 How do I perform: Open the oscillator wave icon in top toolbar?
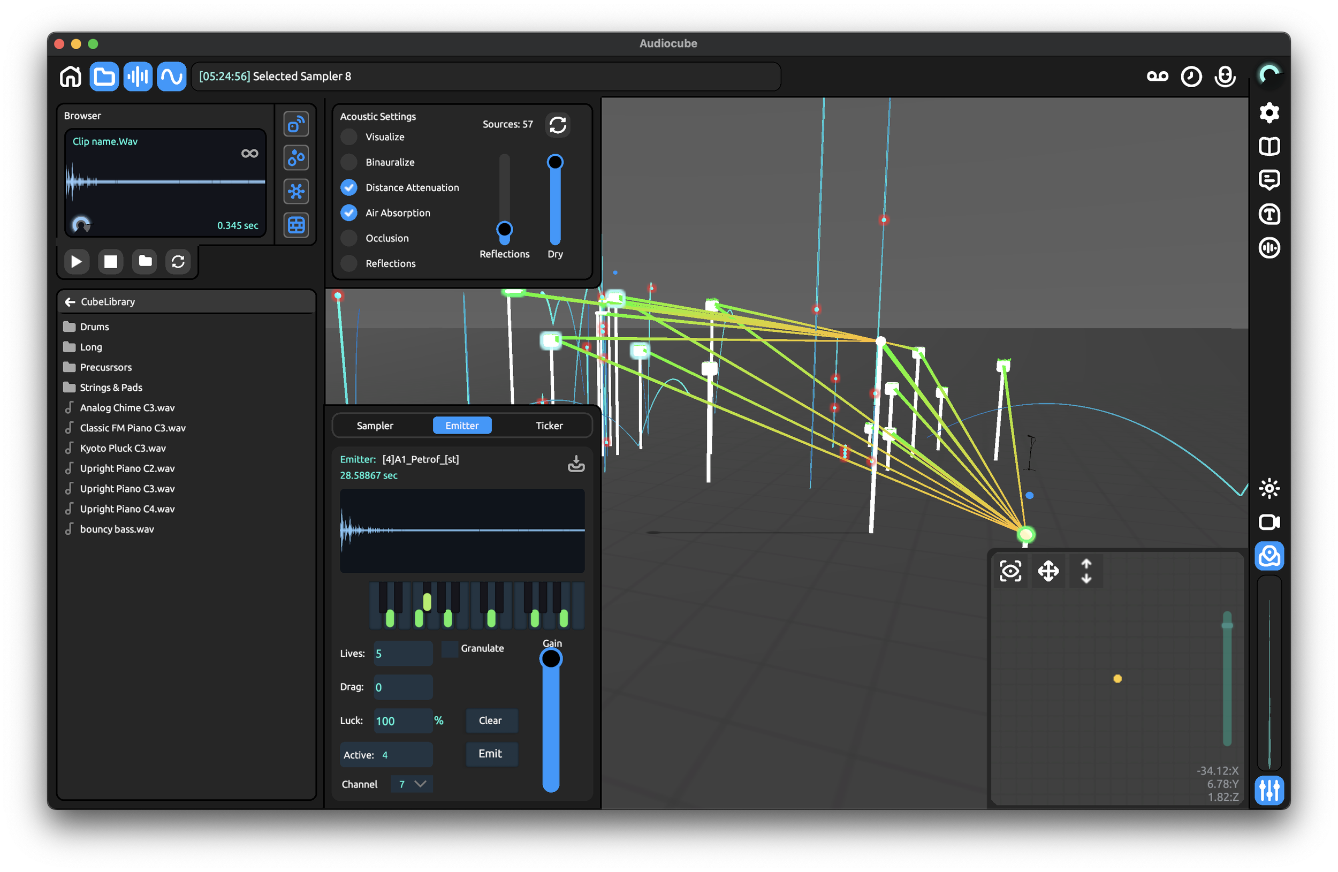171,77
